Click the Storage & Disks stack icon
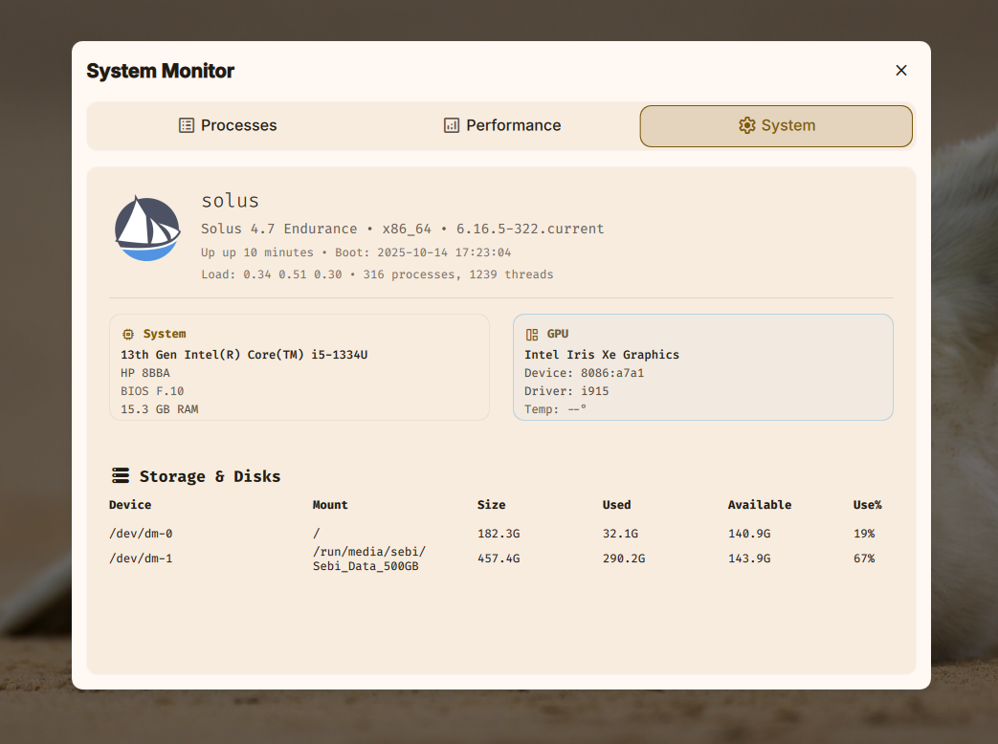The width and height of the screenshot is (998, 744). tap(121, 475)
